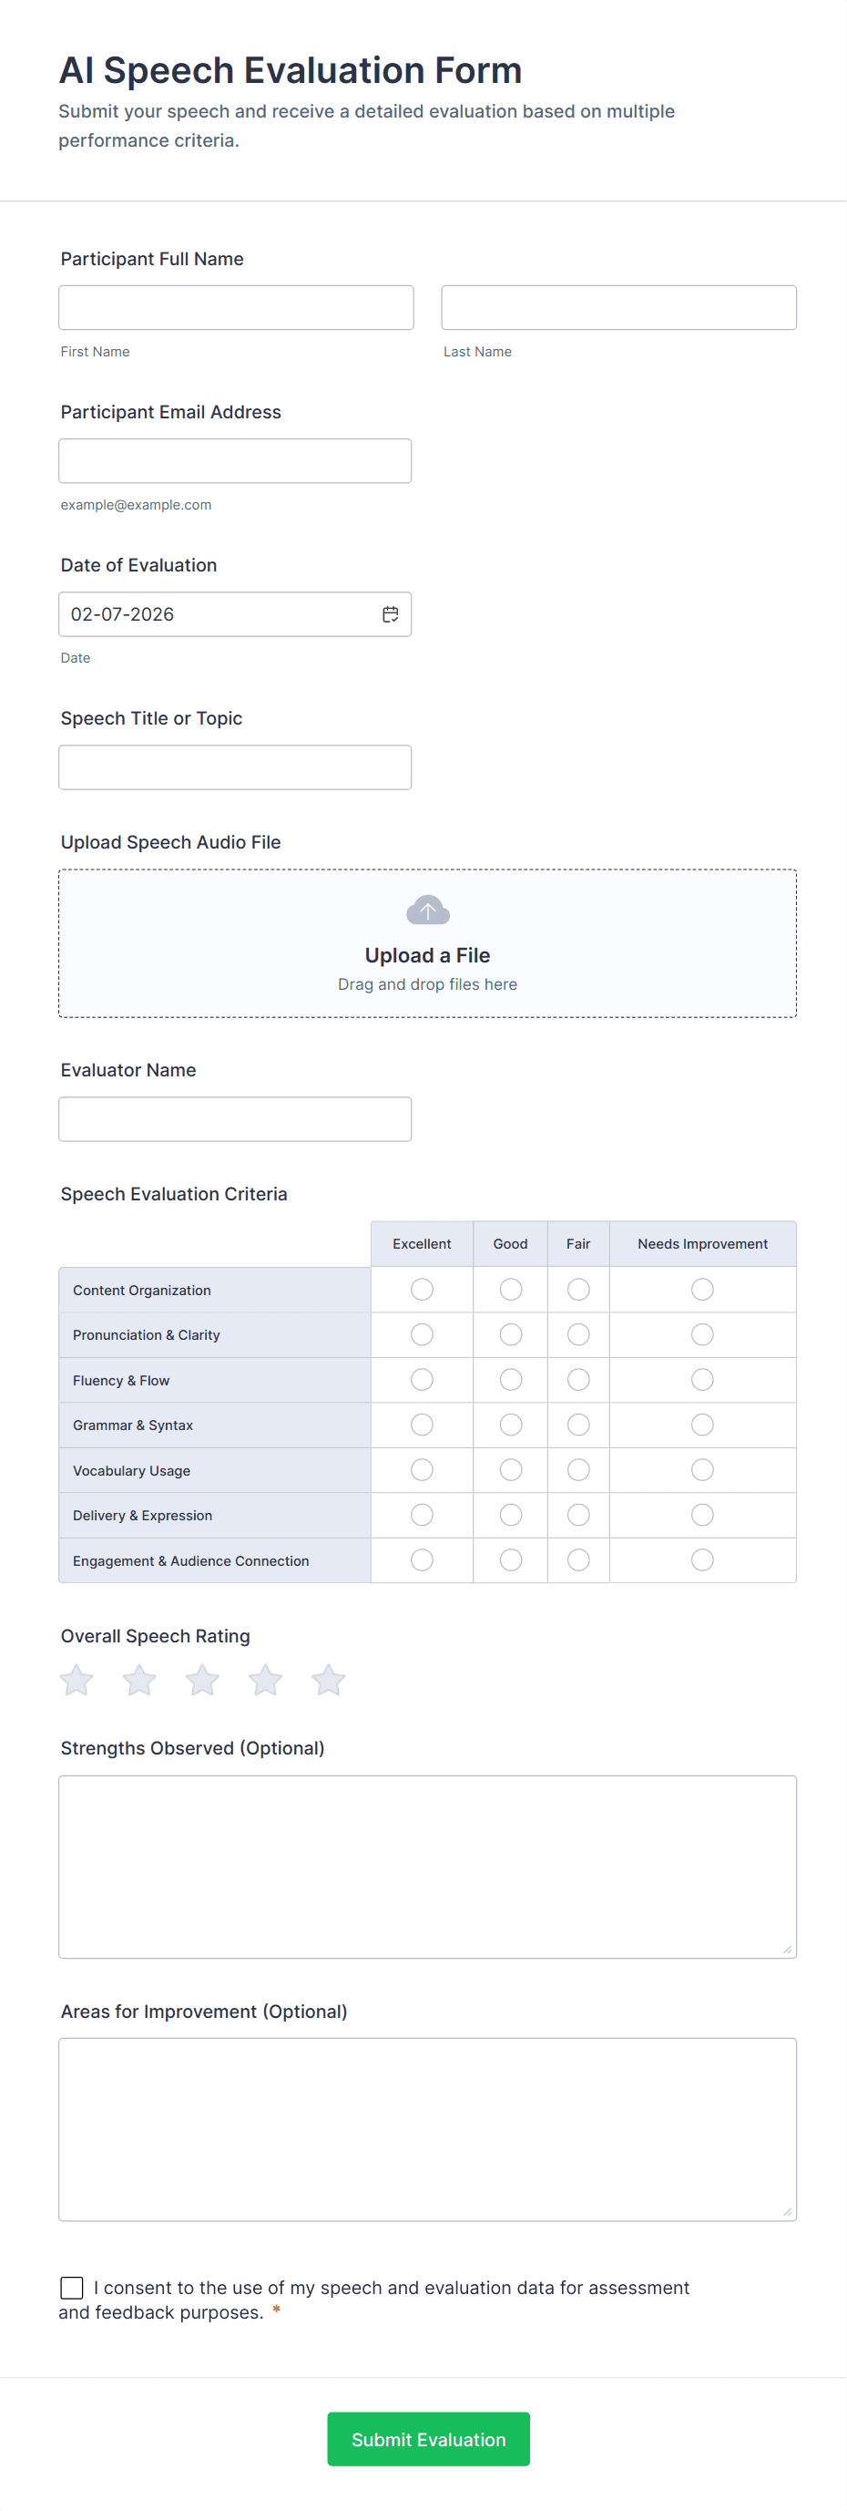Select the third rating star

202,1680
